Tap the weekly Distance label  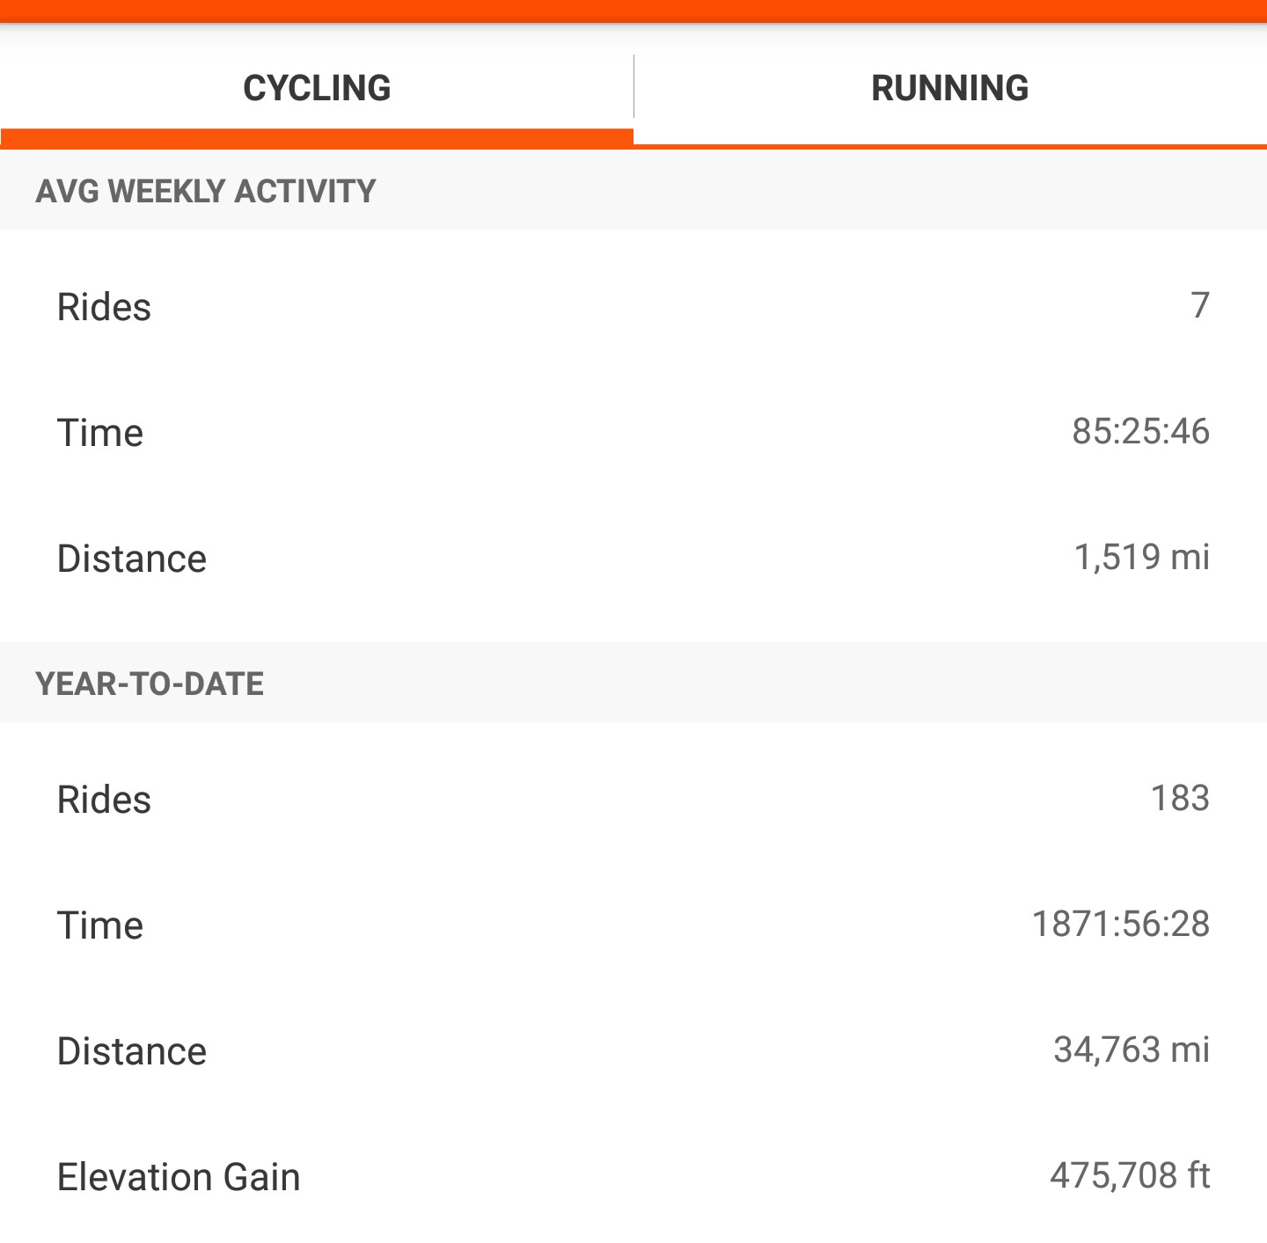tap(132, 559)
